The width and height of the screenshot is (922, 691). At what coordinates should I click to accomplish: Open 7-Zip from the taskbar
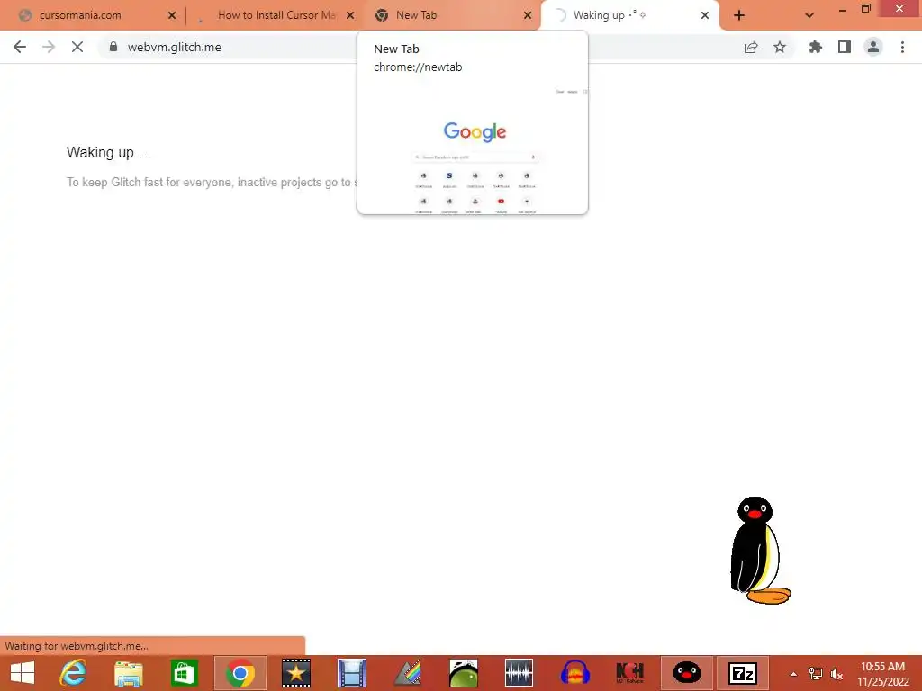click(x=742, y=673)
